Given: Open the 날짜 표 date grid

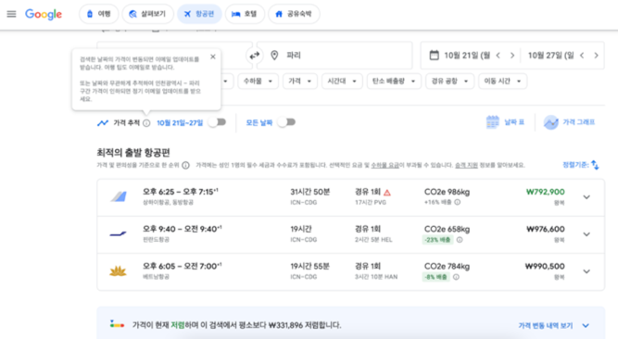Looking at the screenshot, I should pos(505,122).
